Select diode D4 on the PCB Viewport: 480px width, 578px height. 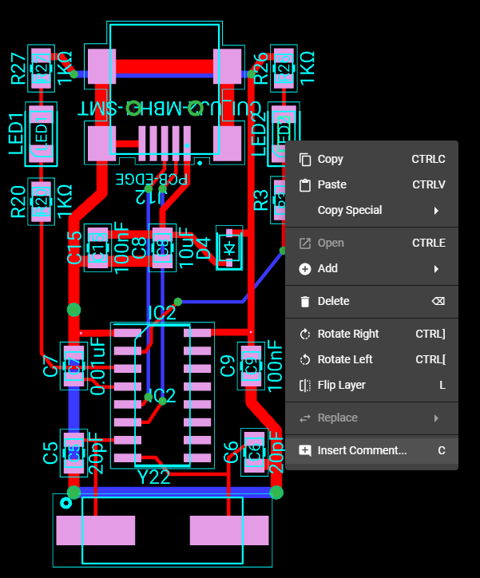(x=230, y=248)
